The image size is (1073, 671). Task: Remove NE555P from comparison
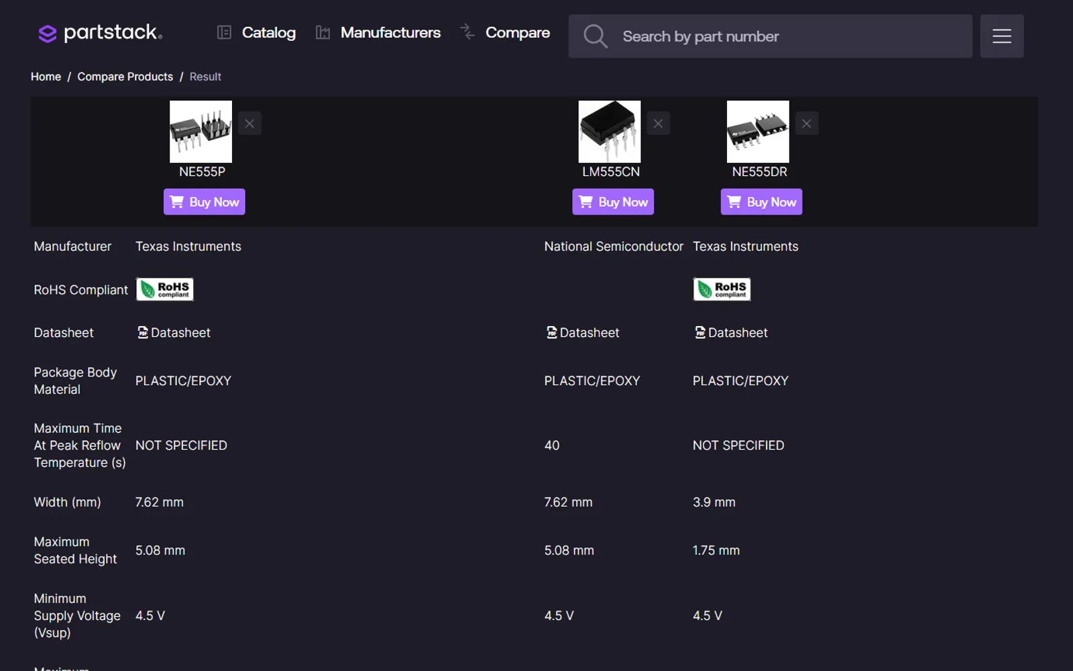pos(249,123)
